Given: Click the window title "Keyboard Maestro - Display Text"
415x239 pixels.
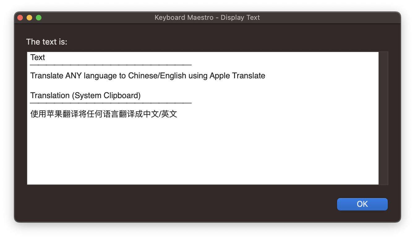Looking at the screenshot, I should (207, 17).
